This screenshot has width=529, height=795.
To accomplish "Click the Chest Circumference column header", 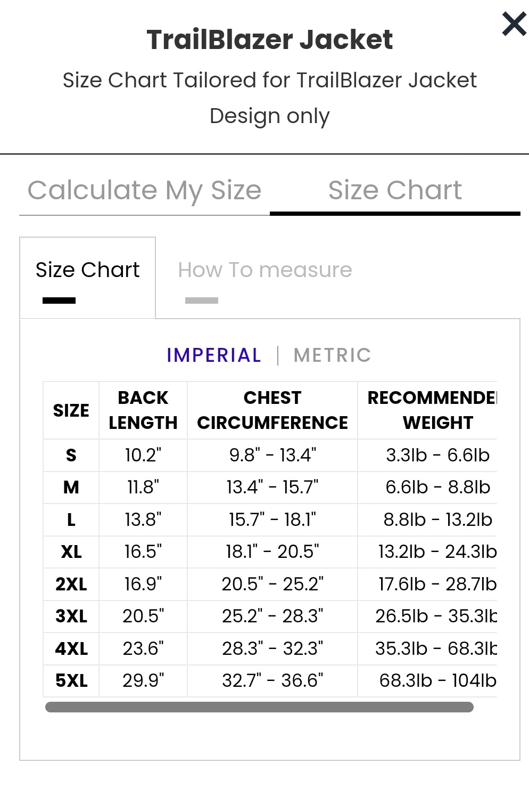I will pyautogui.click(x=272, y=410).
